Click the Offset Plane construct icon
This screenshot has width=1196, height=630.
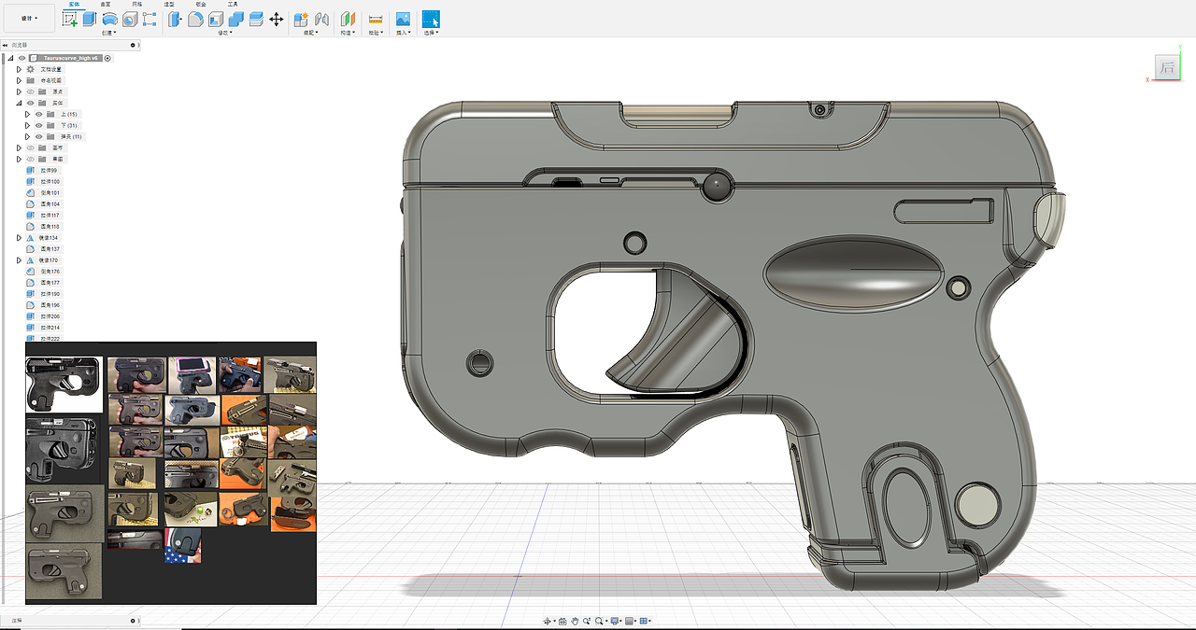[348, 19]
